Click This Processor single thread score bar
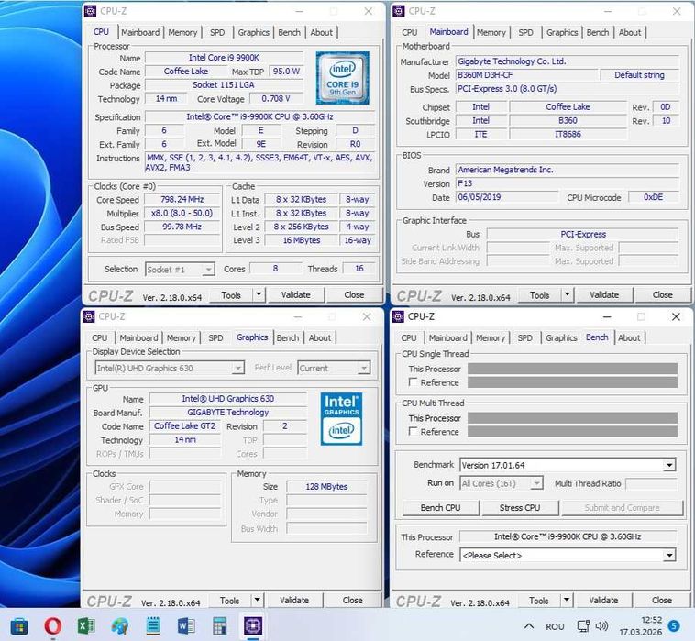 point(573,369)
